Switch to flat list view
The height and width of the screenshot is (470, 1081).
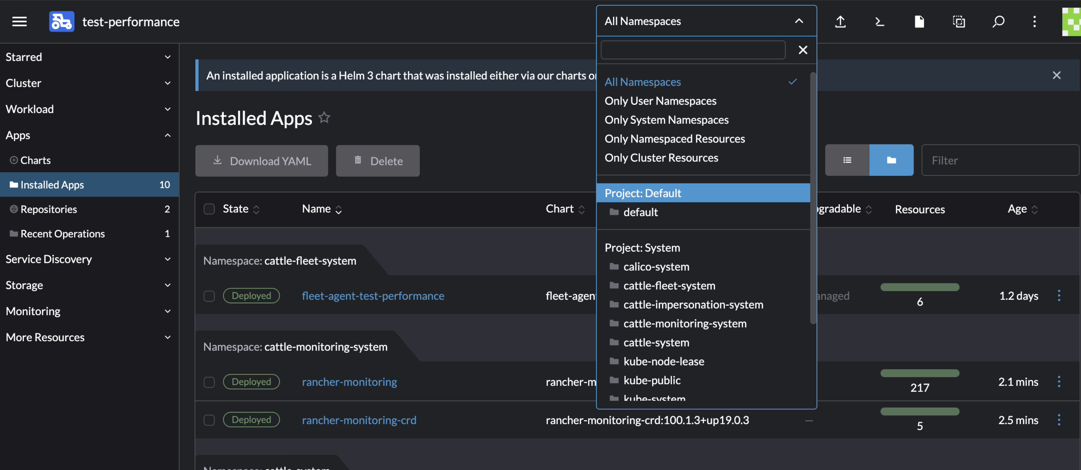point(847,160)
